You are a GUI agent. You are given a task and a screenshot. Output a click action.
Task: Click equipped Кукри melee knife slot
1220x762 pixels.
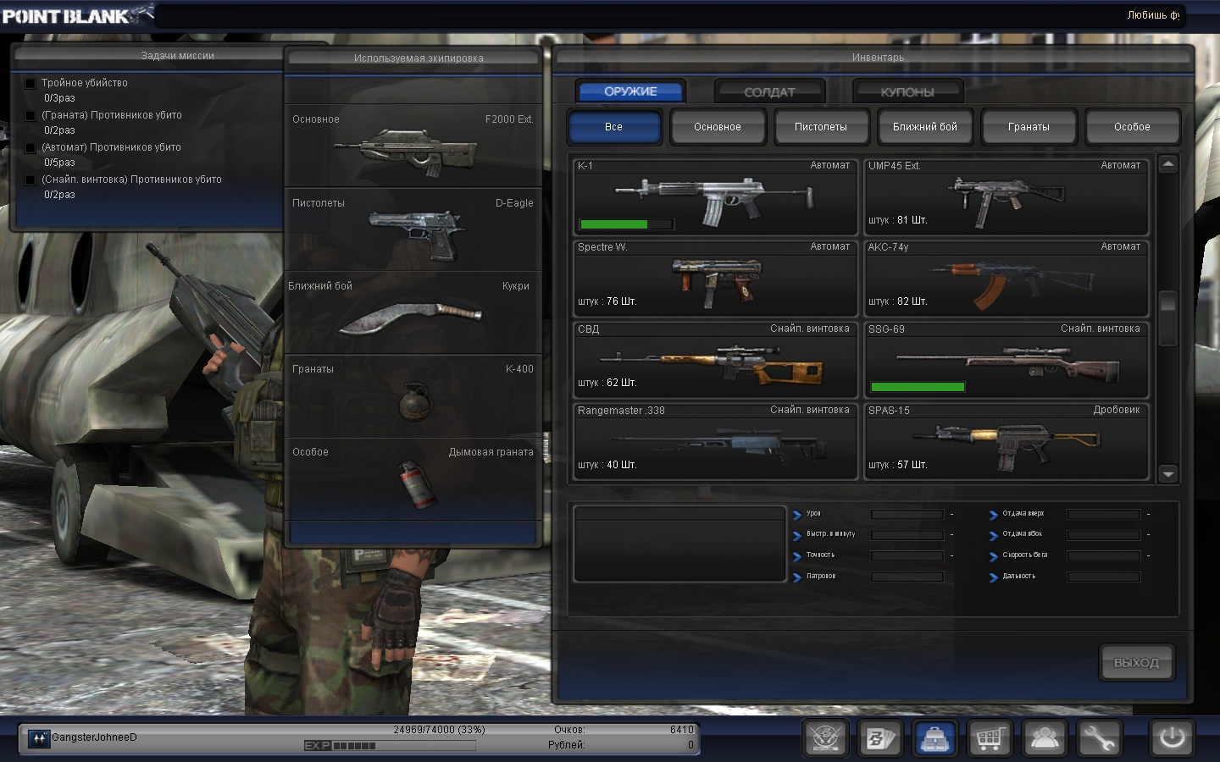click(x=413, y=312)
